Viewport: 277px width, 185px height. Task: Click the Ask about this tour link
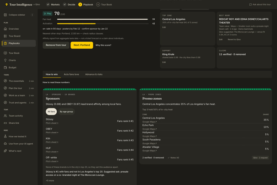click(260, 4)
